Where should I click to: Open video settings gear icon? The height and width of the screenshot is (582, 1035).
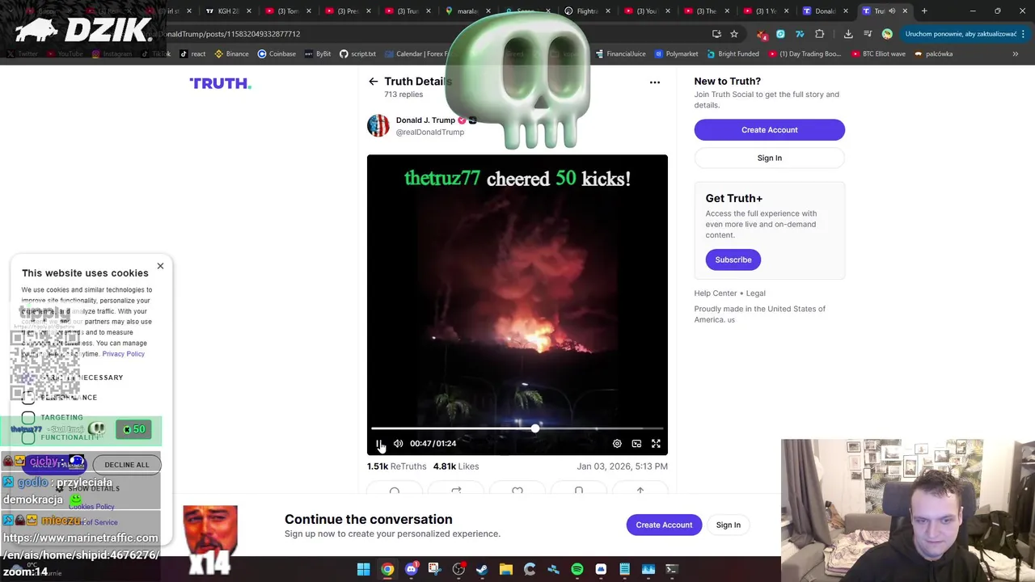pyautogui.click(x=617, y=443)
